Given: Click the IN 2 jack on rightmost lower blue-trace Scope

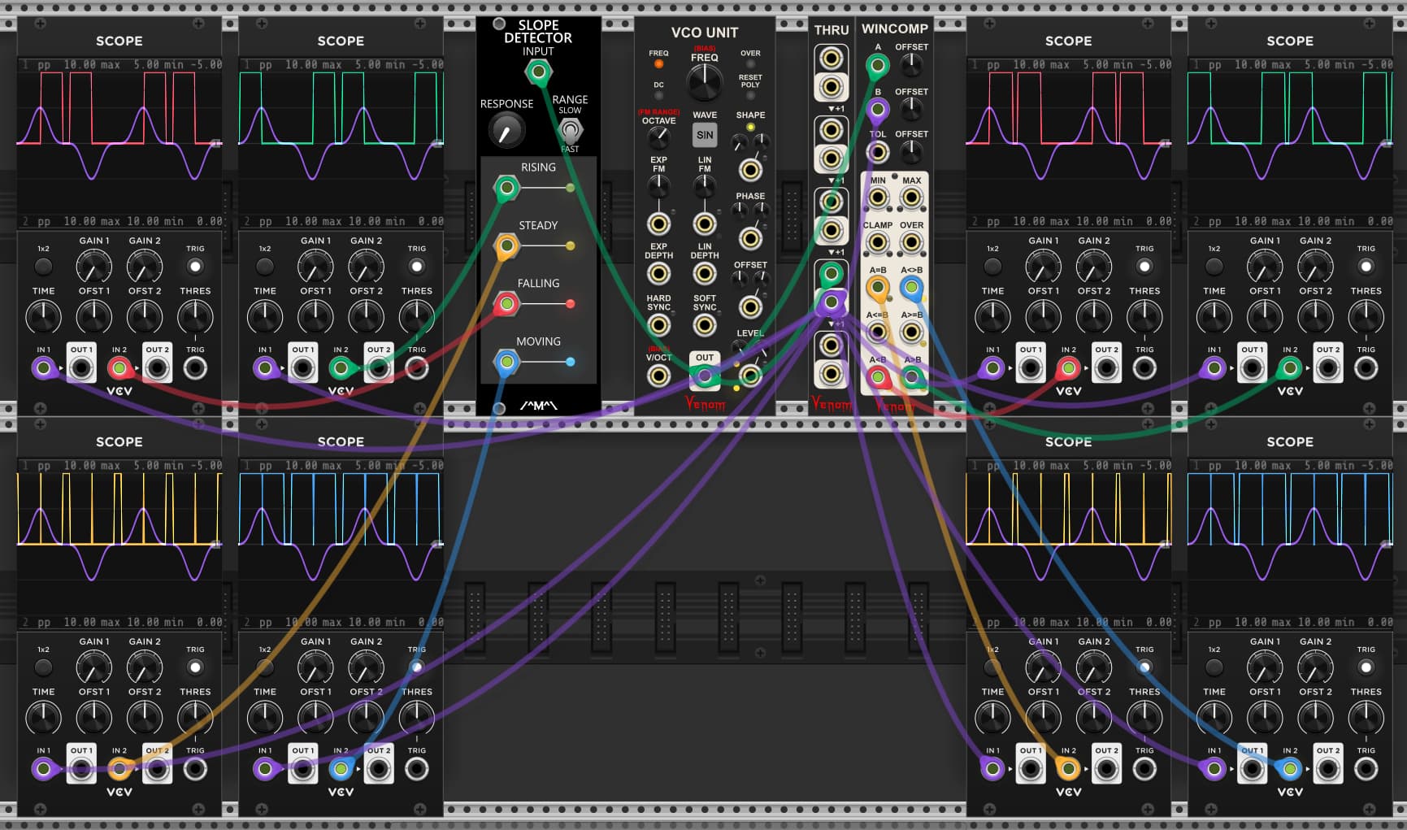Looking at the screenshot, I should point(1290,769).
